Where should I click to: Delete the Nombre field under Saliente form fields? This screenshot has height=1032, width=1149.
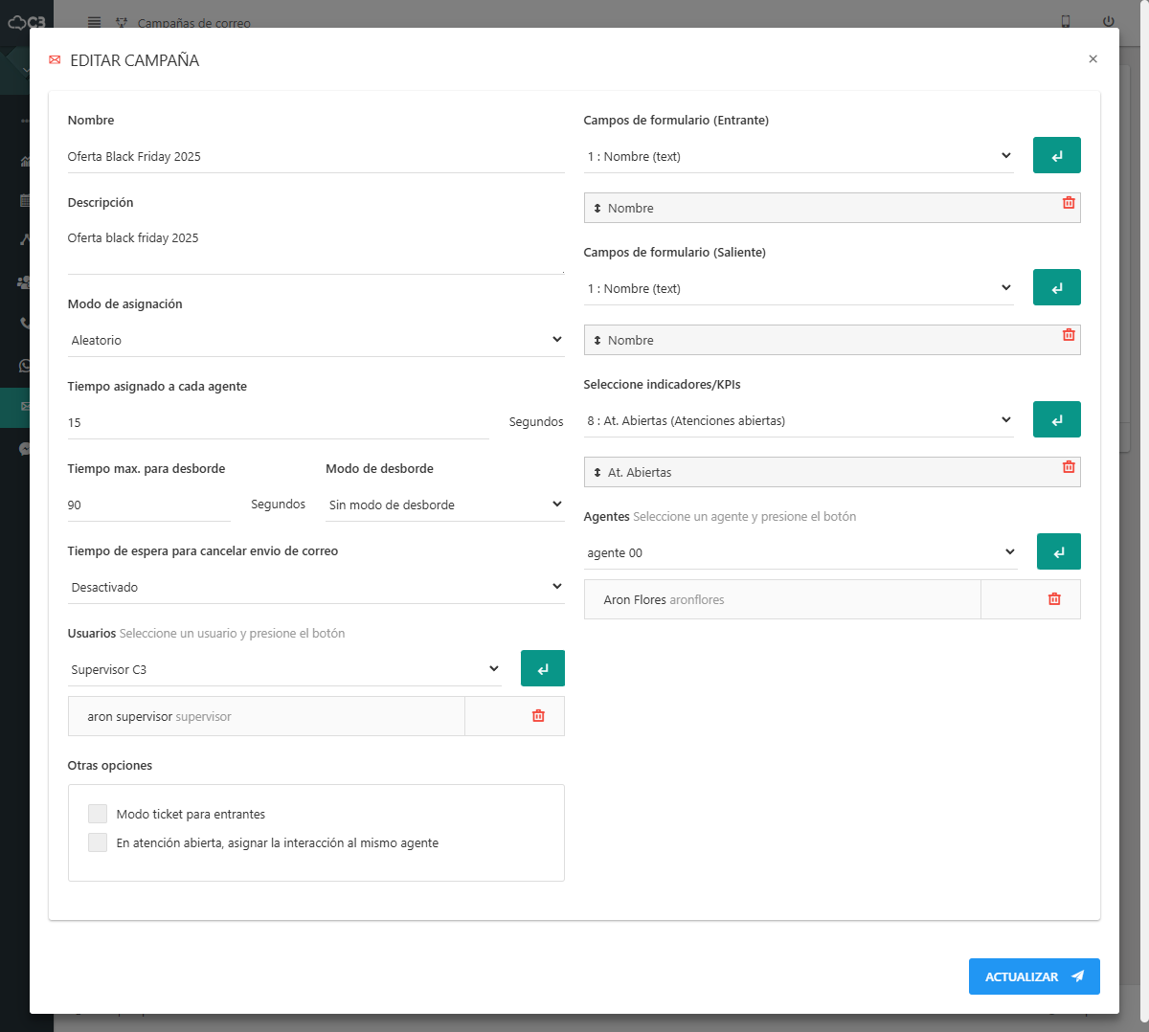1069,335
